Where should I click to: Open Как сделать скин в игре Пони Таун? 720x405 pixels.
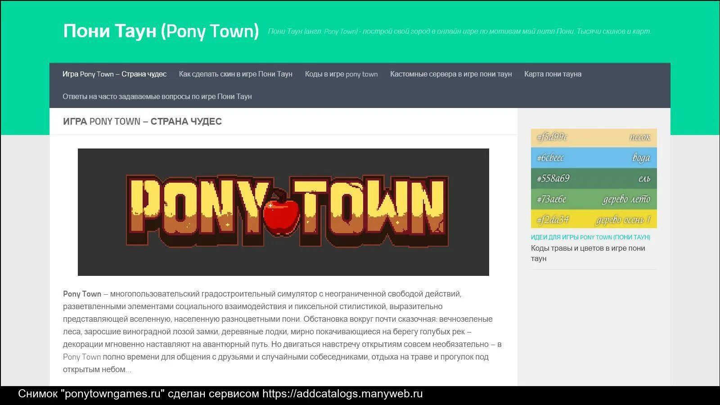coord(236,74)
